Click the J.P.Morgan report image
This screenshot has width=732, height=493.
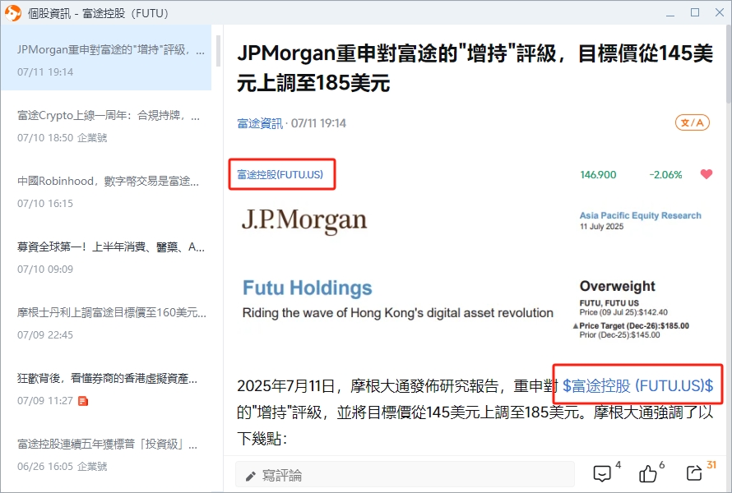tap(473, 273)
